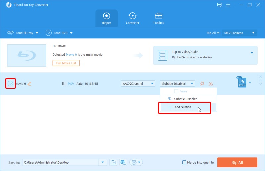
Task: Click the Tipard app logo
Action: coord(9,5)
